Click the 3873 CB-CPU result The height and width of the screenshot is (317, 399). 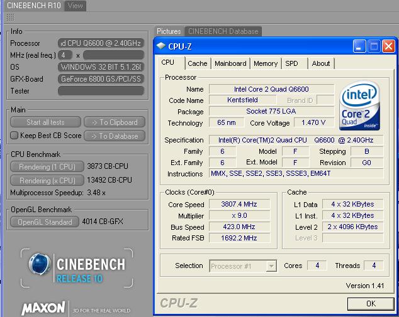click(108, 166)
